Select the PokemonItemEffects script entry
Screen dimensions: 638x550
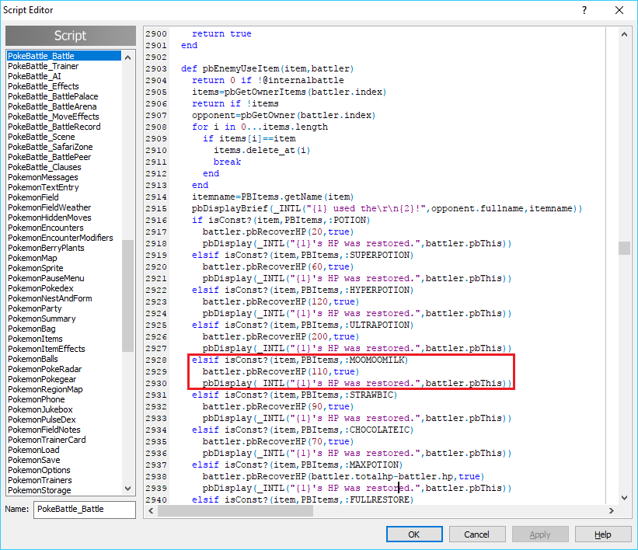47,349
